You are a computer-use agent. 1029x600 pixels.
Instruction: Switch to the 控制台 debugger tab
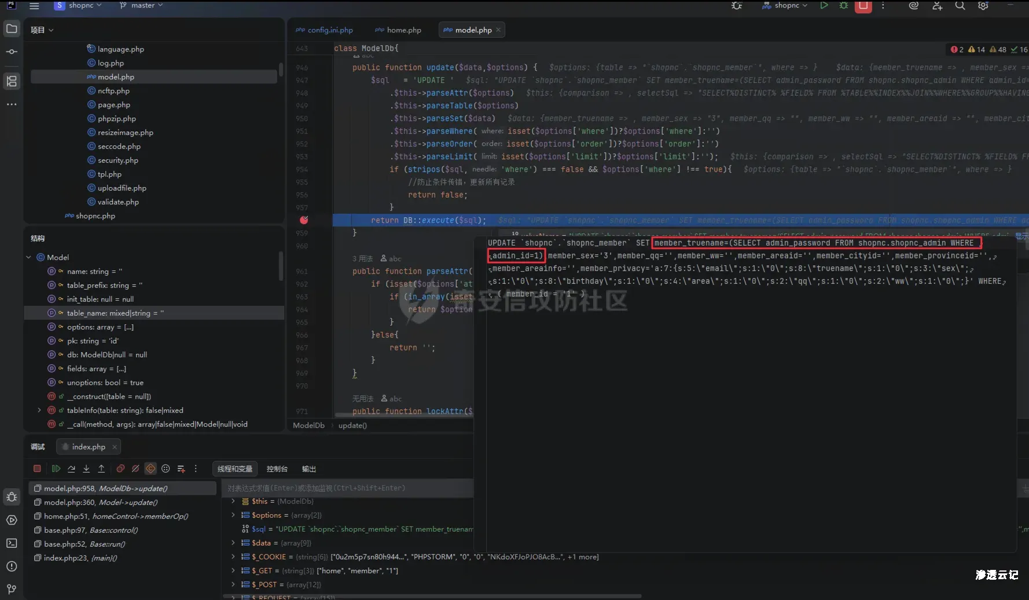pos(277,469)
